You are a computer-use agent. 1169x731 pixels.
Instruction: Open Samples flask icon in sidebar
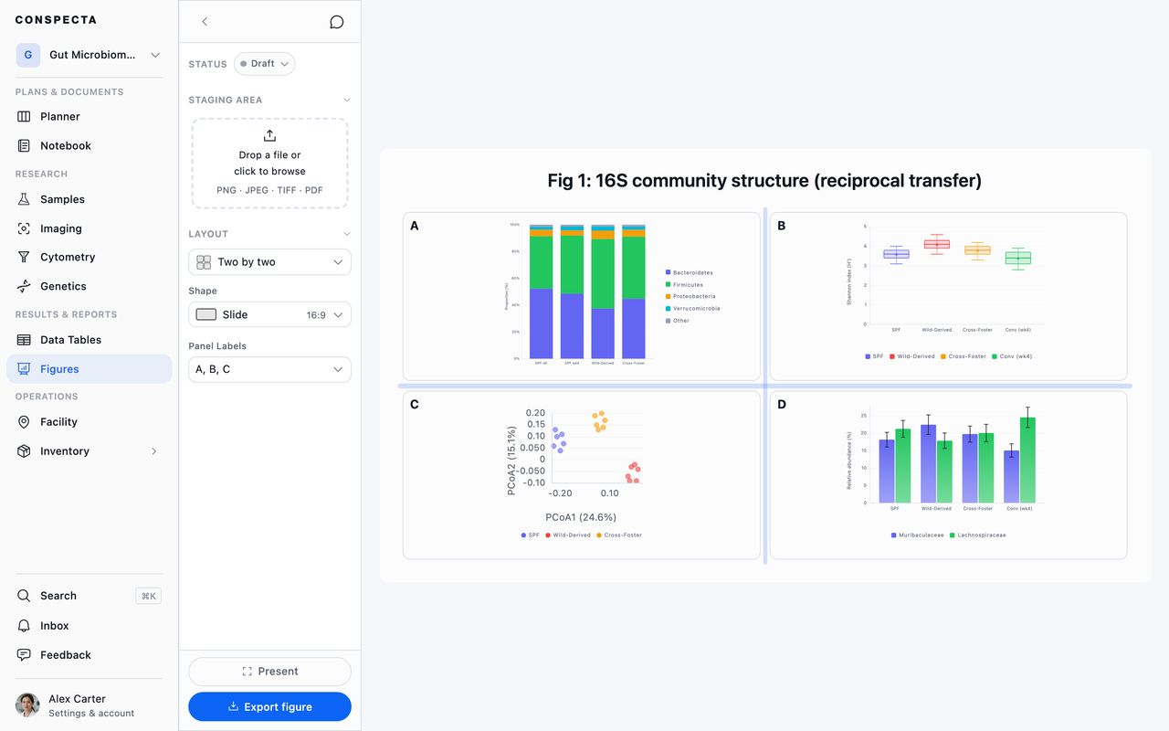pos(24,199)
